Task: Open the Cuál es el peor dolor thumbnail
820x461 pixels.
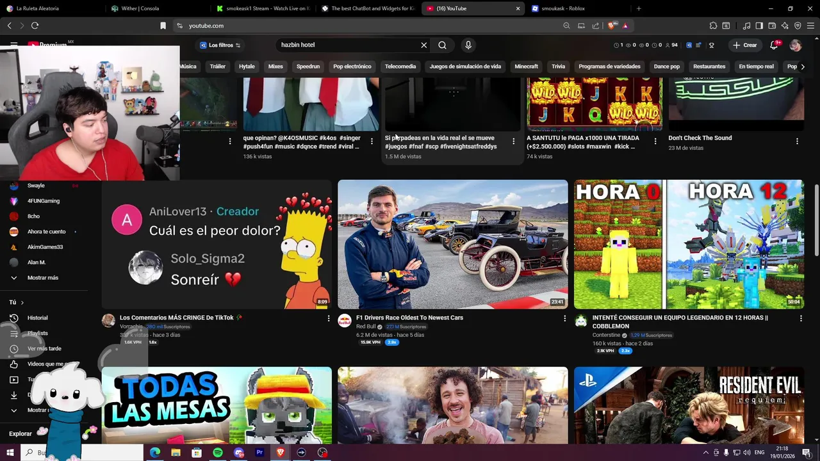Action: 217,245
